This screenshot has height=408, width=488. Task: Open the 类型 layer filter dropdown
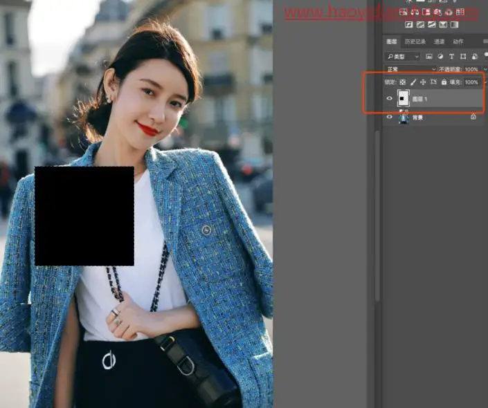(x=403, y=56)
